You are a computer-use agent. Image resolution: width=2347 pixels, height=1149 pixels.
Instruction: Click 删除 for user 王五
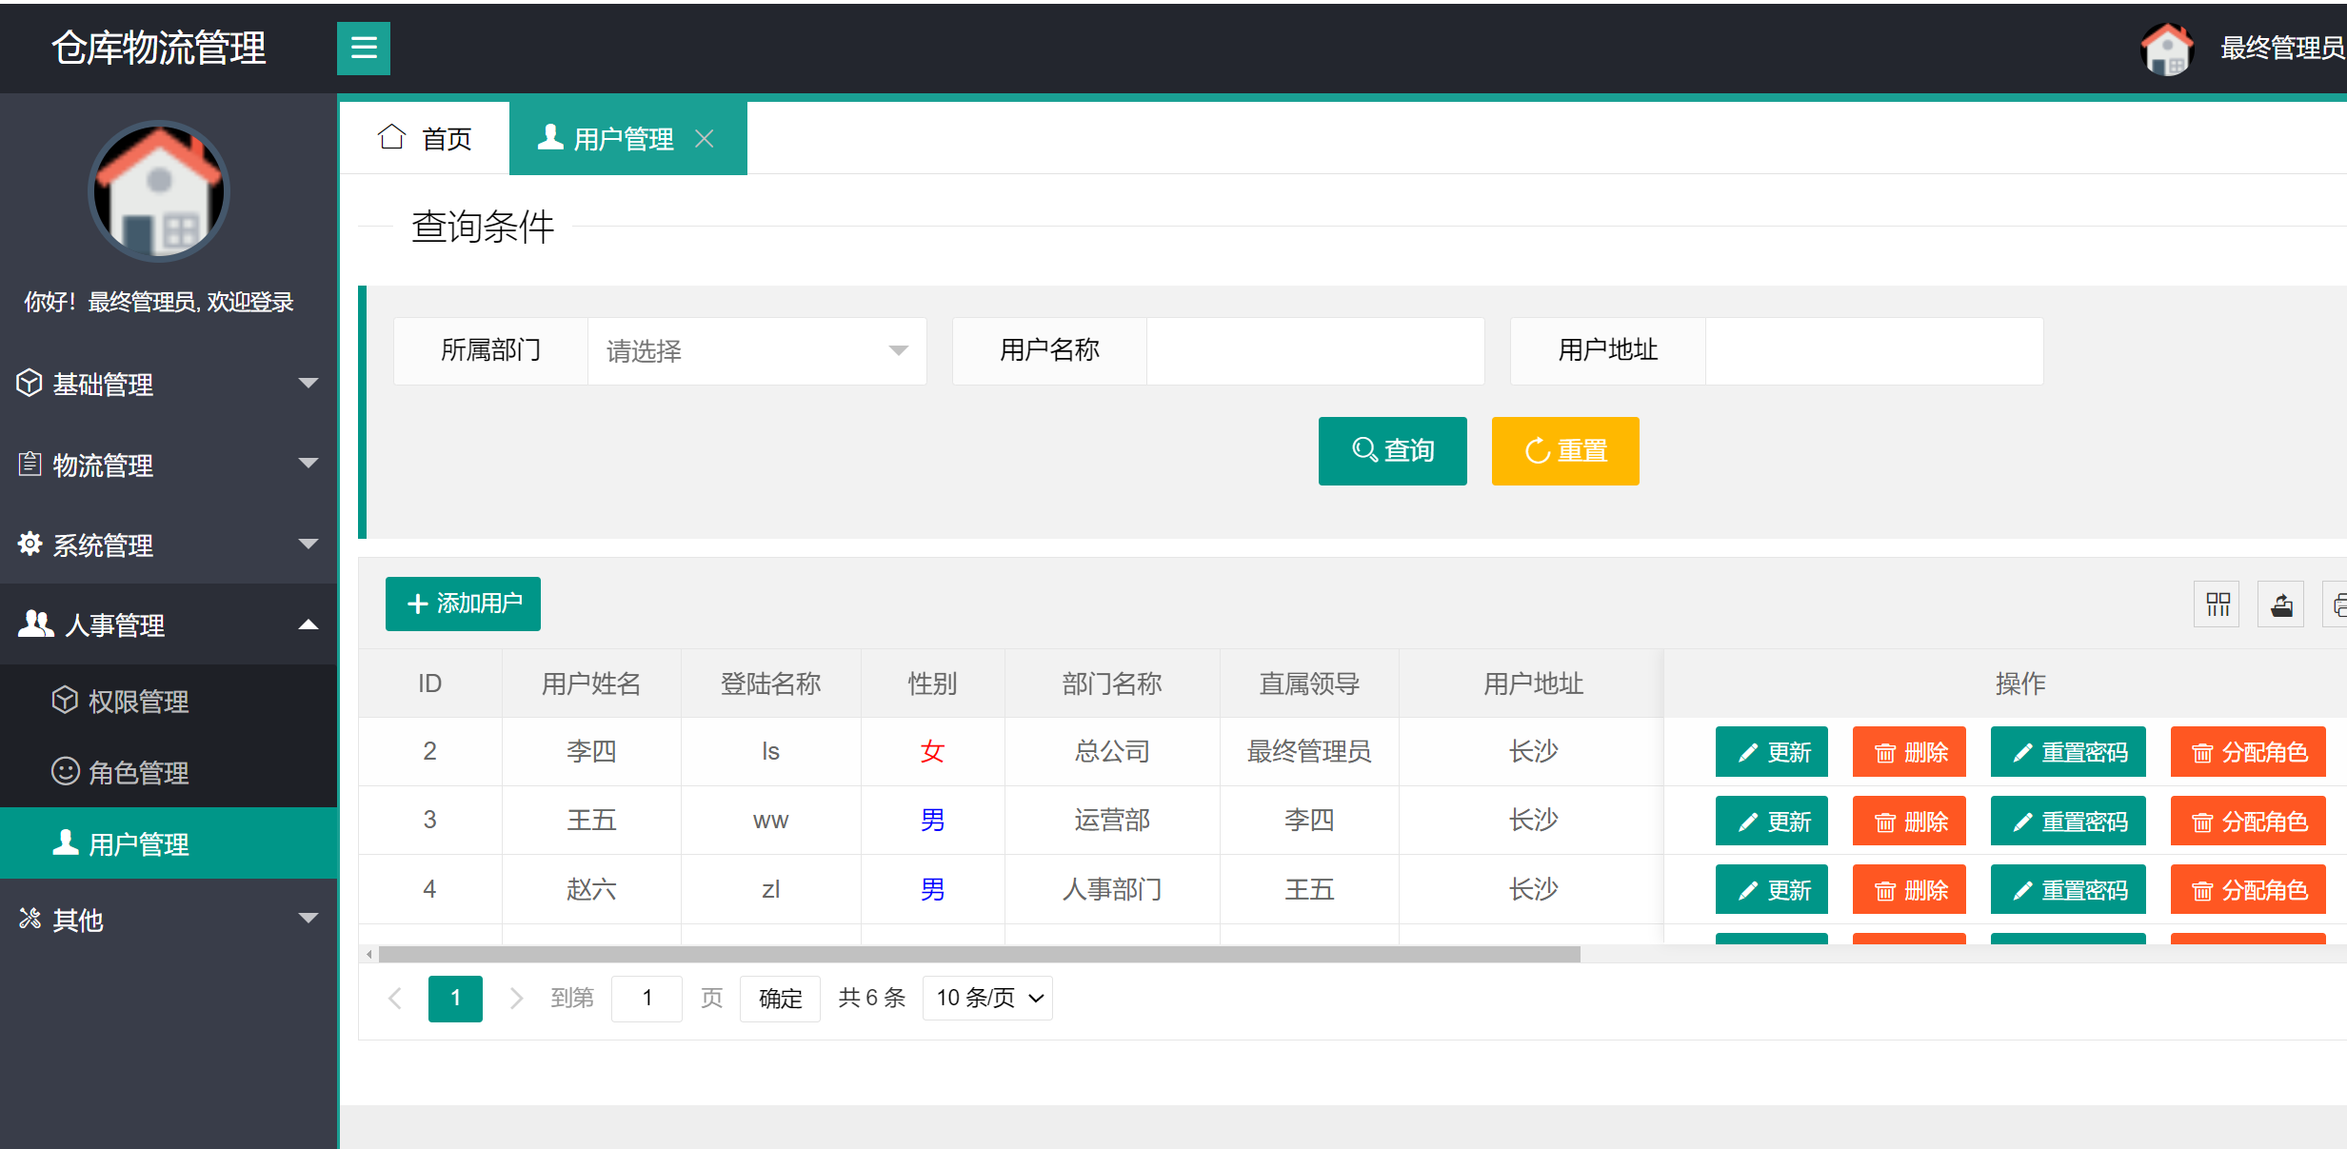(1909, 821)
